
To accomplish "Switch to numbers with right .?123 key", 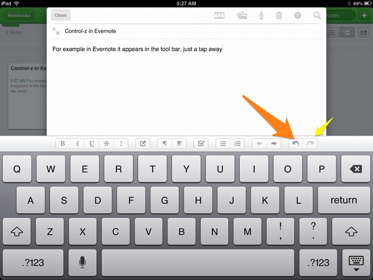I will point(318,263).
